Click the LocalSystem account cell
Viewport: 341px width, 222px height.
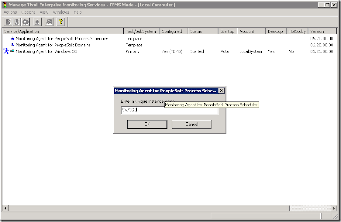(251, 51)
